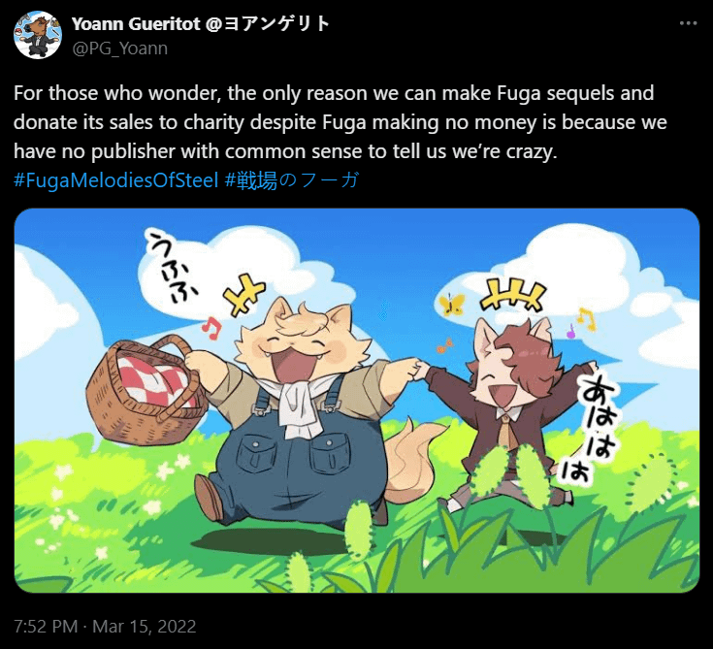Open the #戦場のフーガ hashtag
Image resolution: width=713 pixels, height=649 pixels.
(291, 180)
